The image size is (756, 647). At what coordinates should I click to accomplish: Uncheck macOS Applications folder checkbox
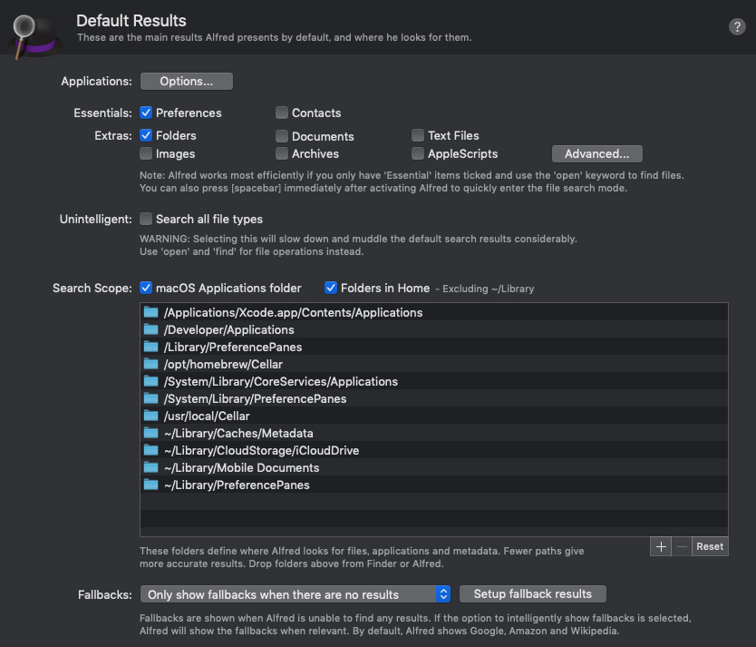pyautogui.click(x=146, y=288)
